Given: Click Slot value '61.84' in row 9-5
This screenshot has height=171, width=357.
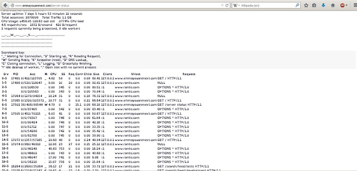Looking at the screenshot, I should [x=96, y=118].
